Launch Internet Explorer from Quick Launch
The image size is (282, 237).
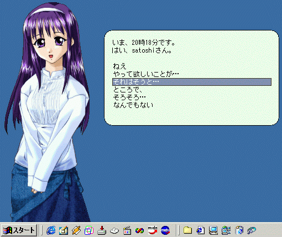(51, 230)
